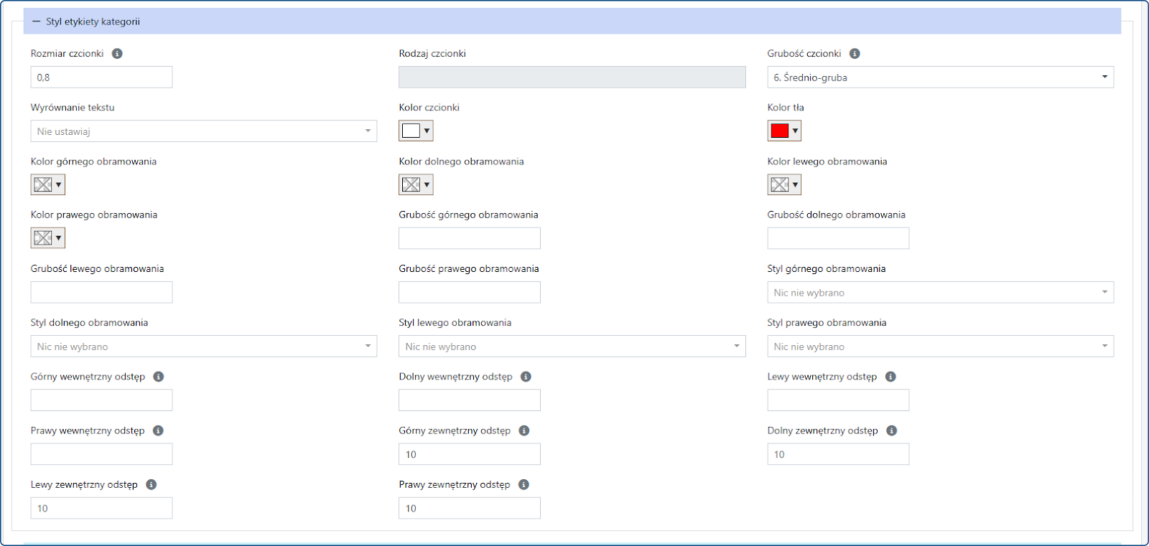Expand Styl górnego obramowania dropdown
Screen dimensions: 1149x546
coord(940,293)
